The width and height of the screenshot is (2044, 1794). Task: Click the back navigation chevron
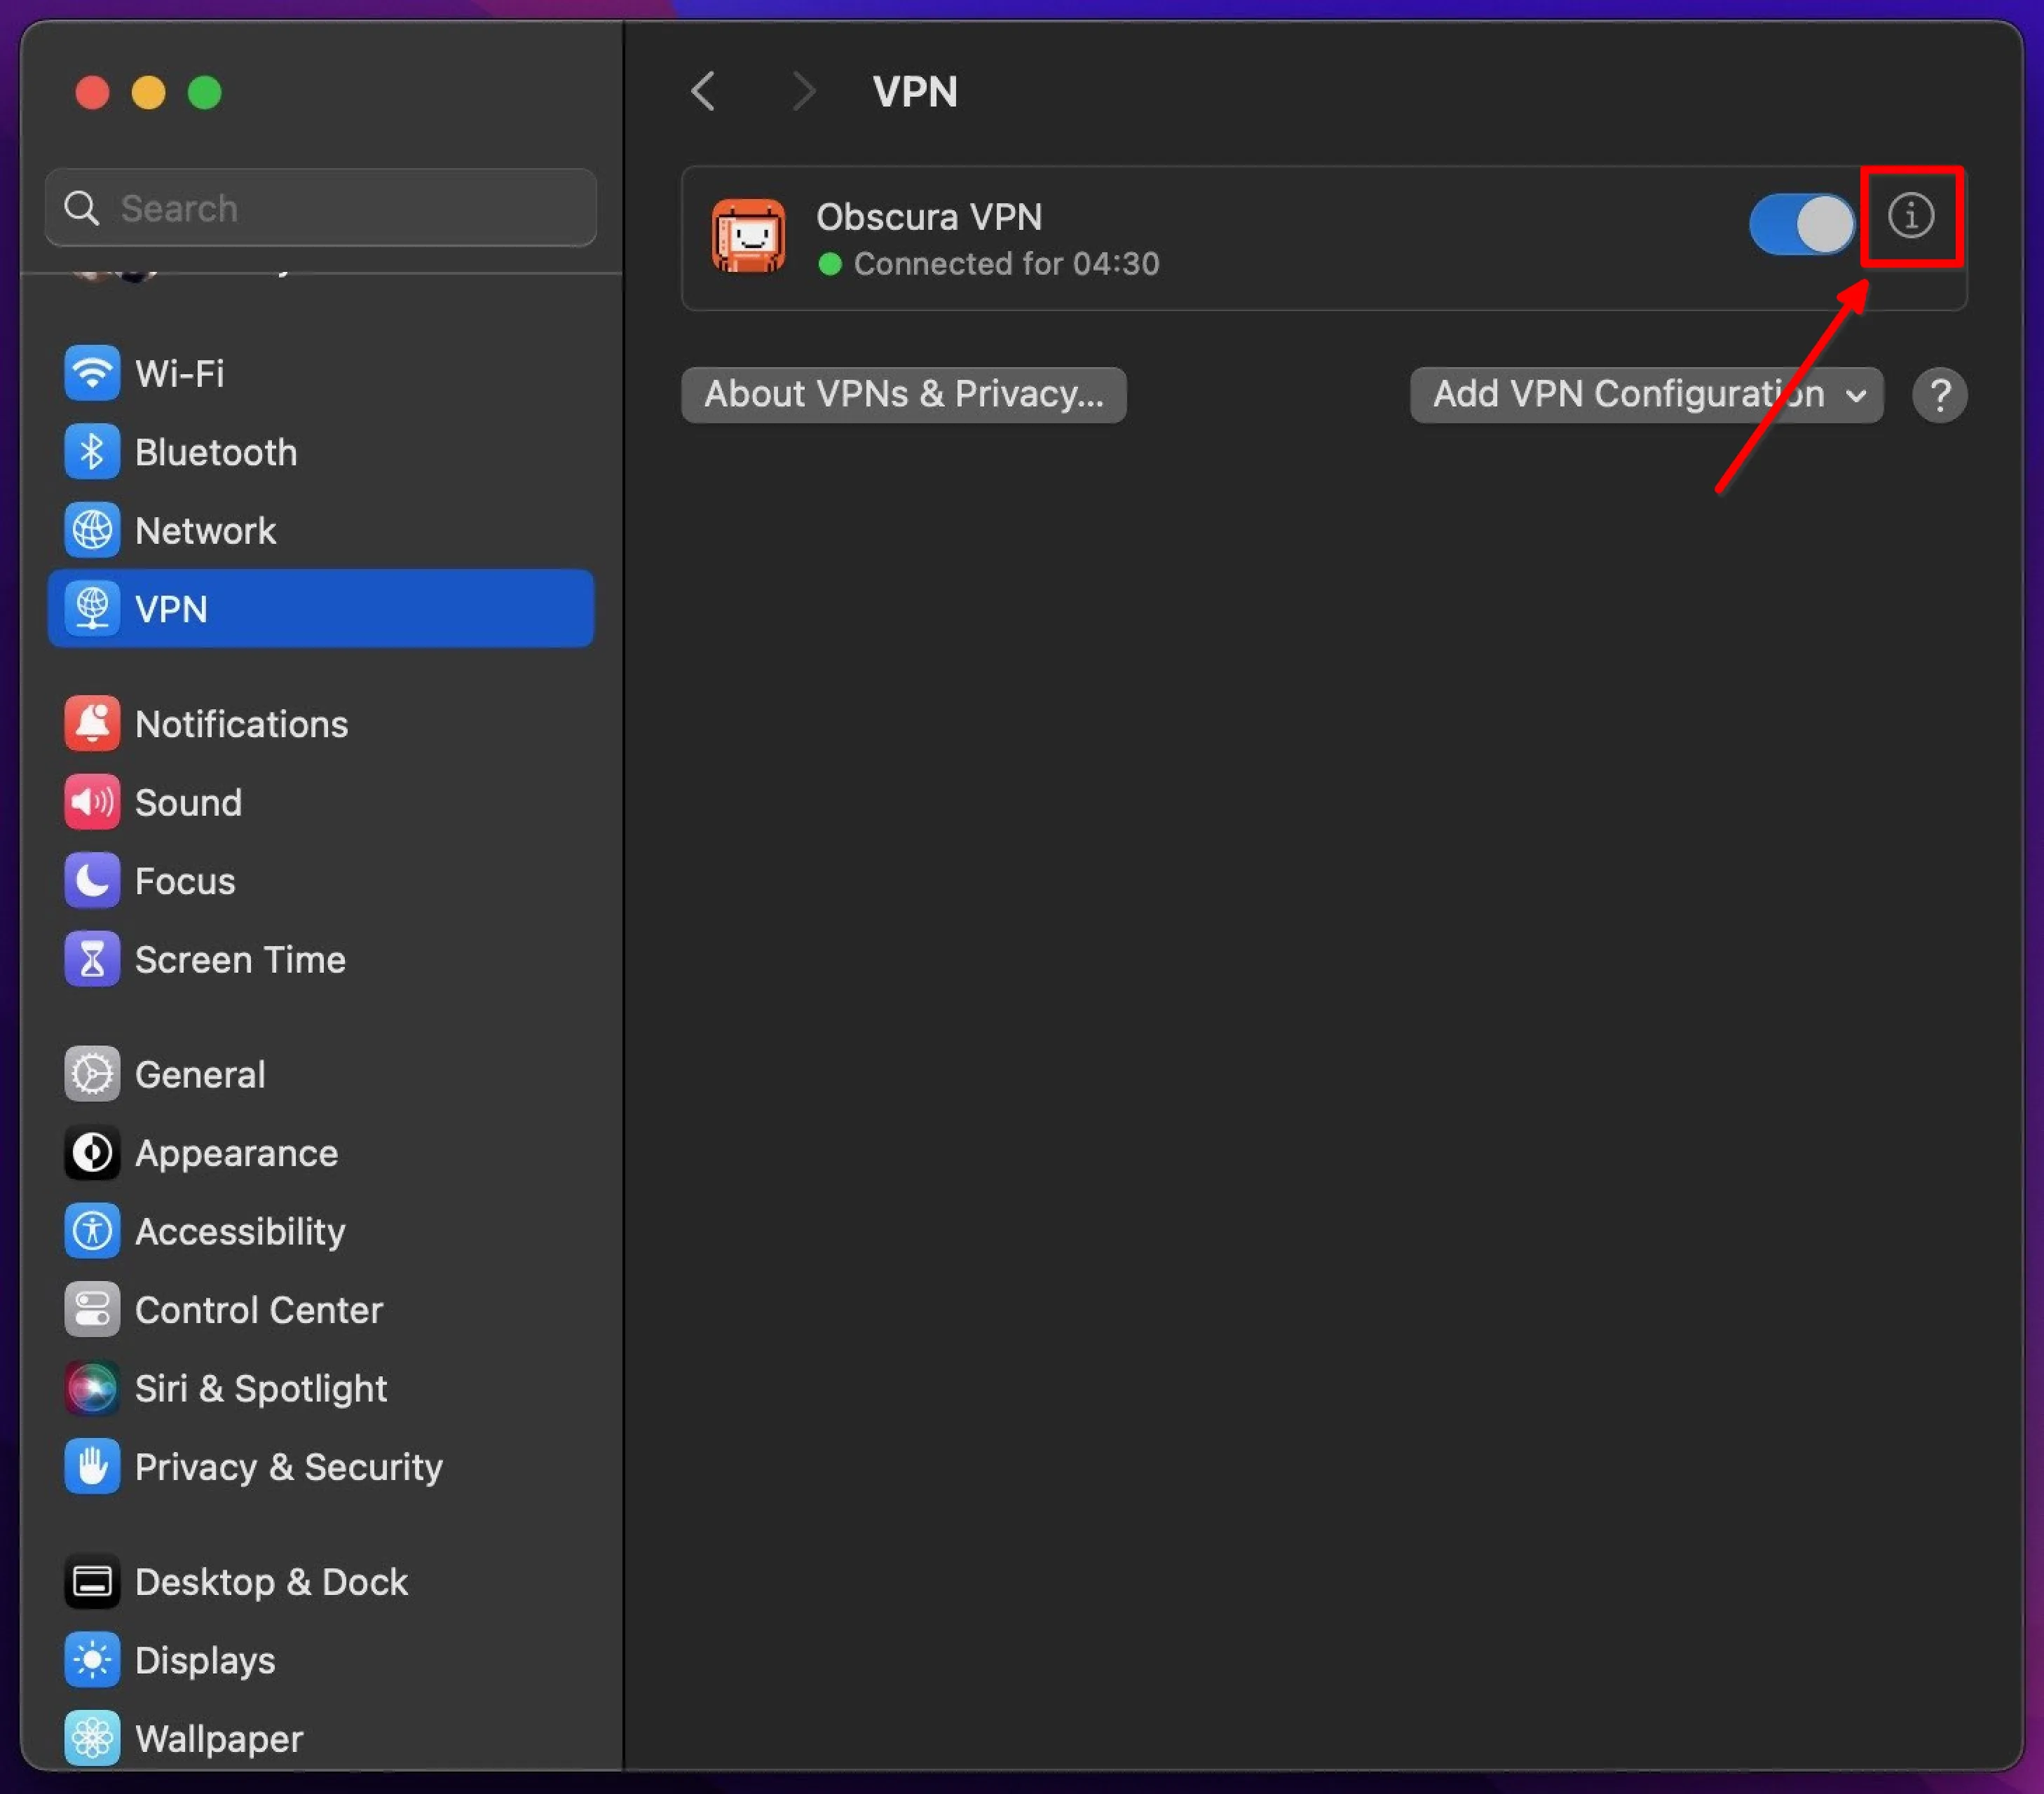point(703,91)
